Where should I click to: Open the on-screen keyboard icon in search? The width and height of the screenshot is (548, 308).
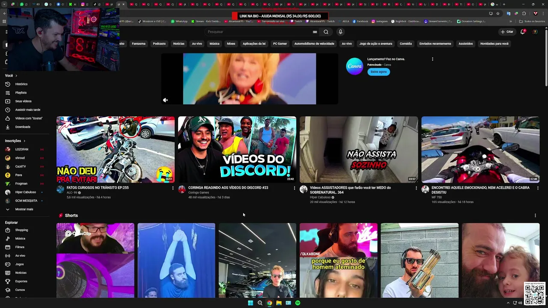pyautogui.click(x=315, y=32)
